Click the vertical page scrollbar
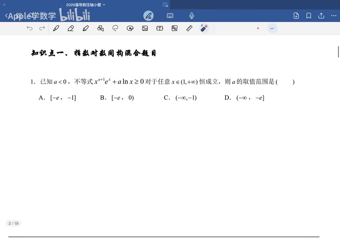Viewport: 340px width, 238px height. tap(338, 52)
